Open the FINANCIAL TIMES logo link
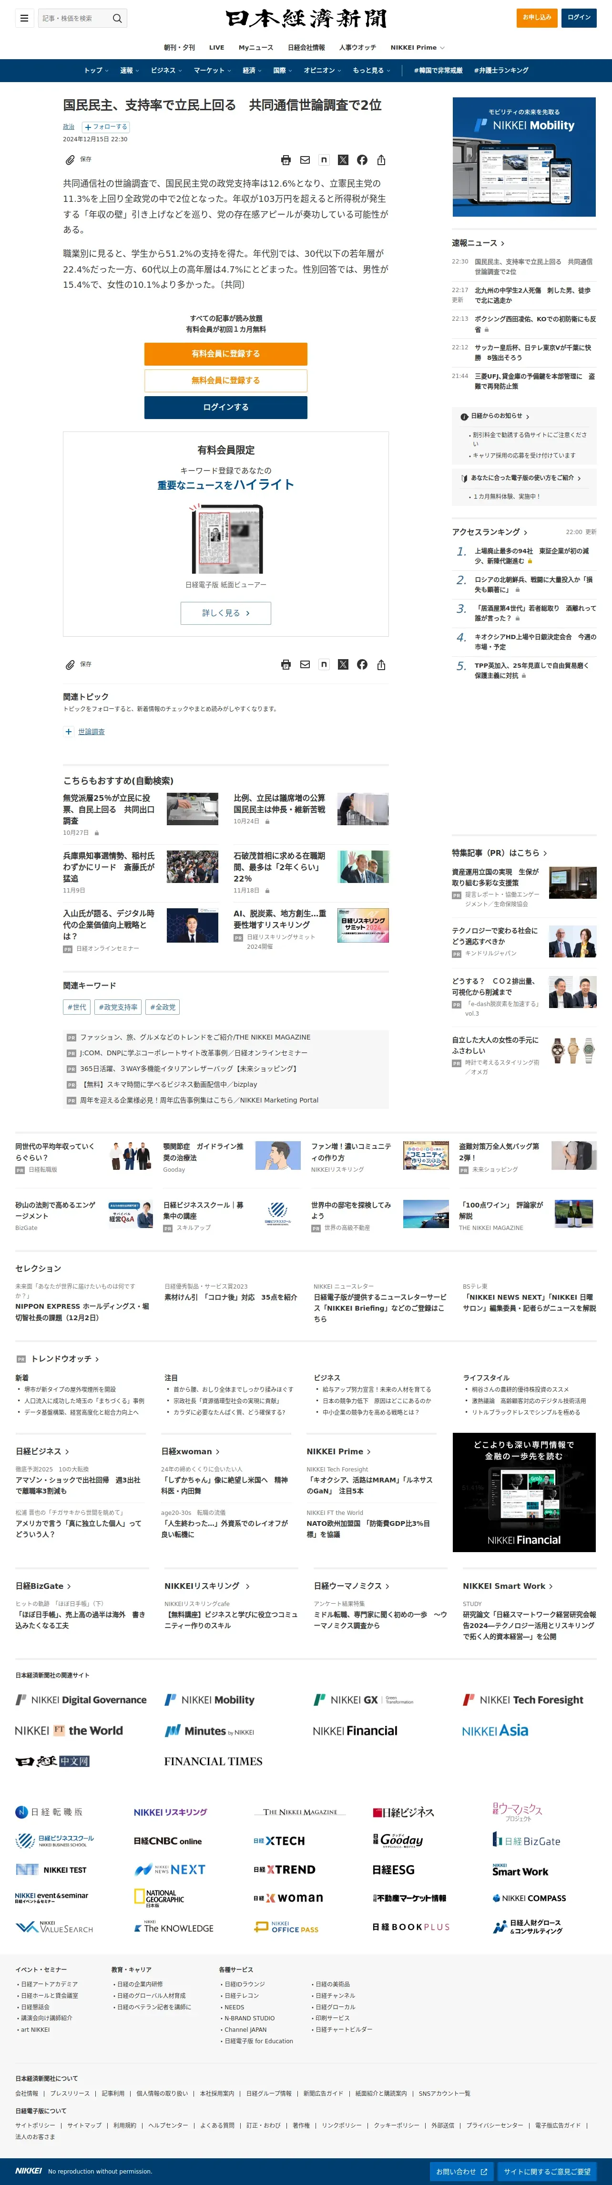Image resolution: width=612 pixels, height=2185 pixels. click(213, 1762)
